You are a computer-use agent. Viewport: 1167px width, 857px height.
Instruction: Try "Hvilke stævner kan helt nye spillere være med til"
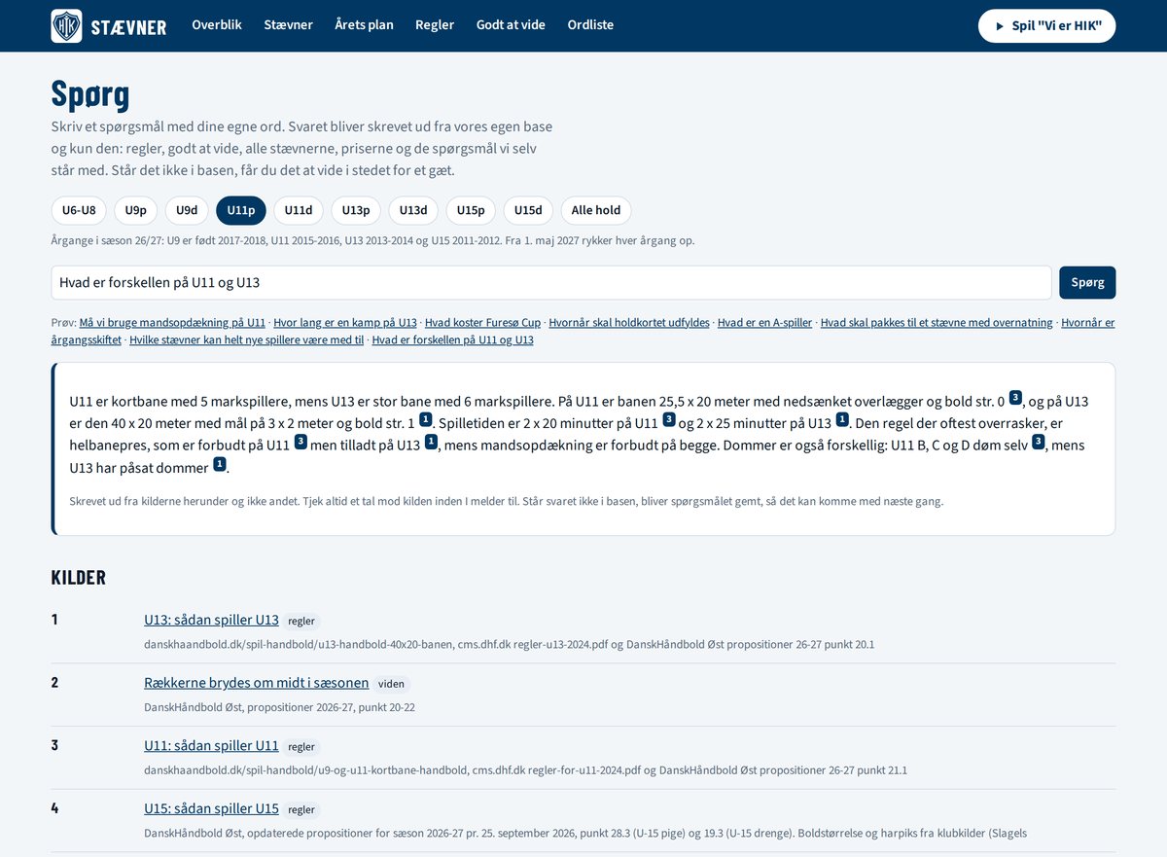click(x=246, y=340)
